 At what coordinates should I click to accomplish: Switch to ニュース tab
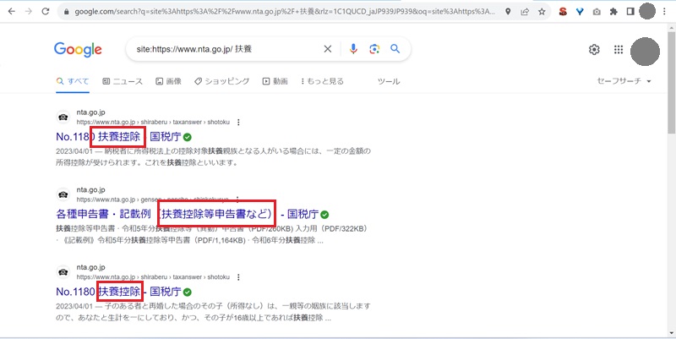[123, 81]
